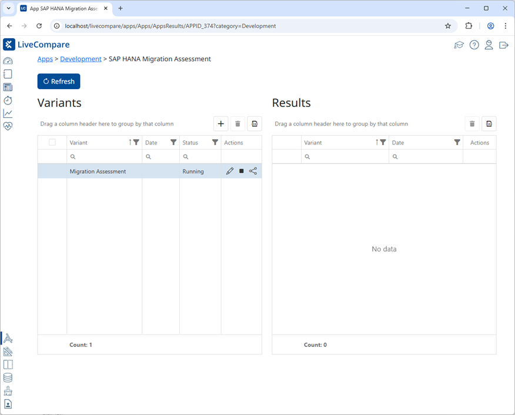Image resolution: width=515 pixels, height=415 pixels.
Task: Click the graduation cap training icon
Action: [x=459, y=45]
